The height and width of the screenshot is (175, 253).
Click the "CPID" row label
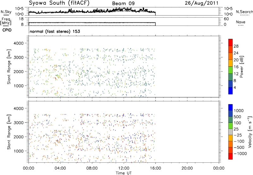pyautogui.click(x=7, y=30)
